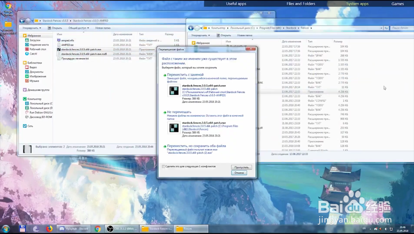Viewport: 414px width, 234px height.
Task: Open 'Недавние места' in sidebar
Action: point(39,45)
